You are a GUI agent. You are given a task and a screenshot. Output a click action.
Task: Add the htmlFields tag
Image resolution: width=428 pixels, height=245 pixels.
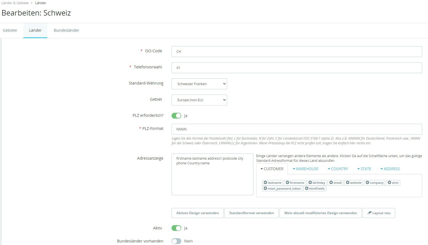click(x=315, y=189)
